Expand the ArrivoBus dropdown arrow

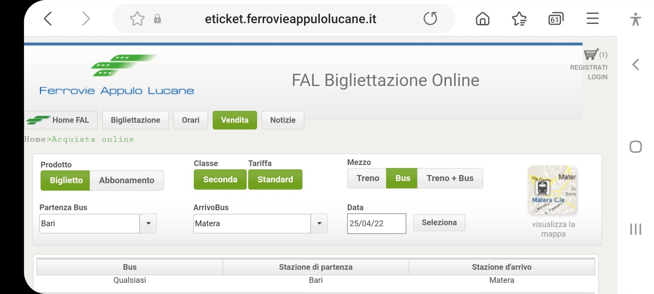point(319,223)
